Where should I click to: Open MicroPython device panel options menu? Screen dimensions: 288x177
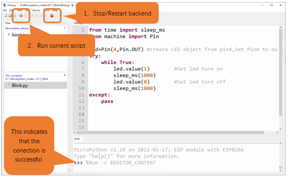pos(64,28)
